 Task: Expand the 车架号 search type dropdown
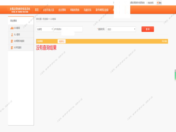(45, 29)
